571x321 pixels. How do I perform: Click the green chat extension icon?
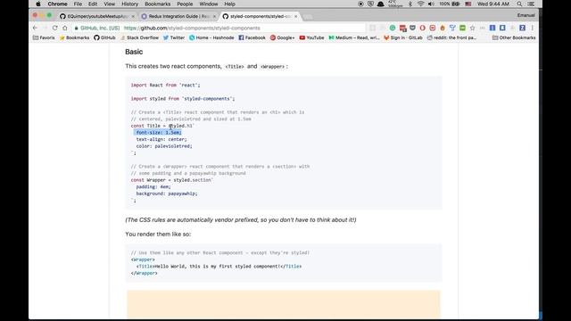point(462,28)
